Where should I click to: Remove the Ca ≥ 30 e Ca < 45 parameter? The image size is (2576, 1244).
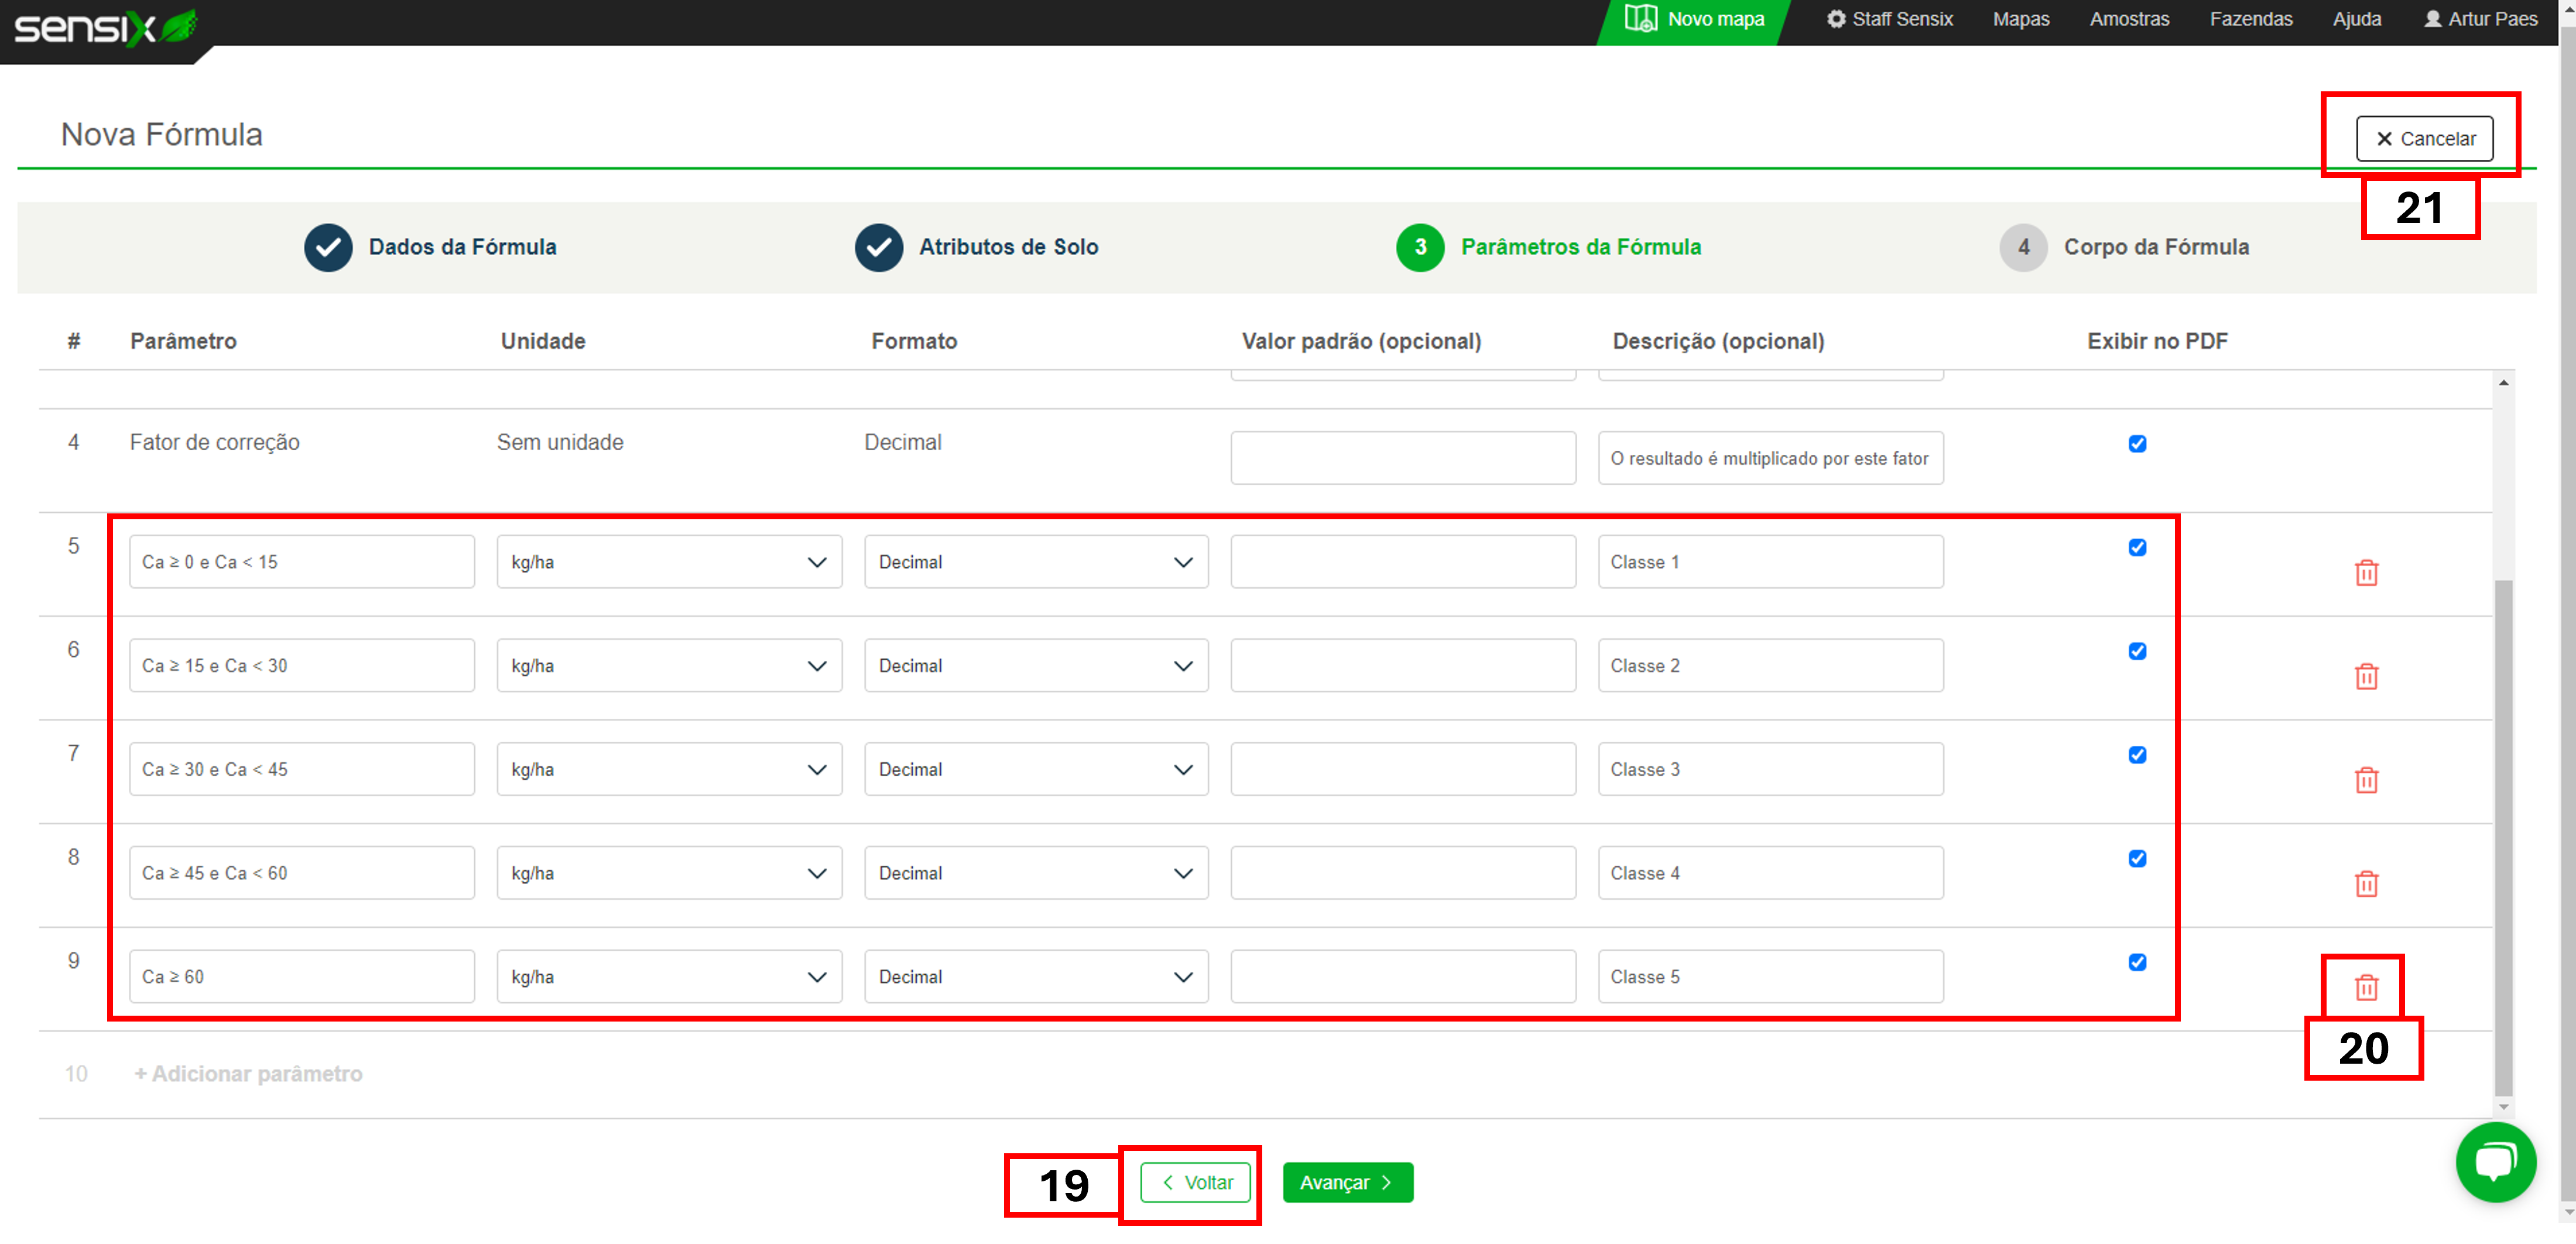coord(2365,780)
